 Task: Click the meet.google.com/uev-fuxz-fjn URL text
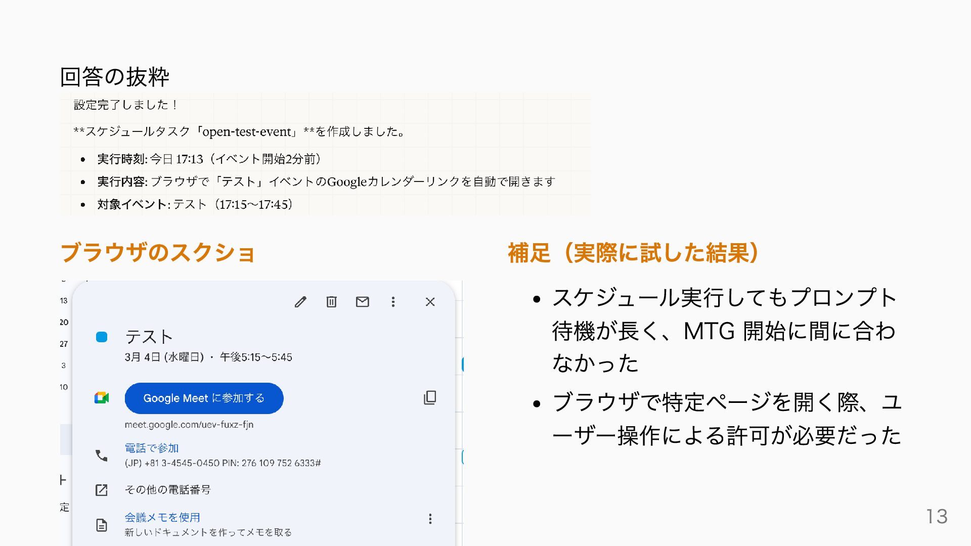click(189, 425)
